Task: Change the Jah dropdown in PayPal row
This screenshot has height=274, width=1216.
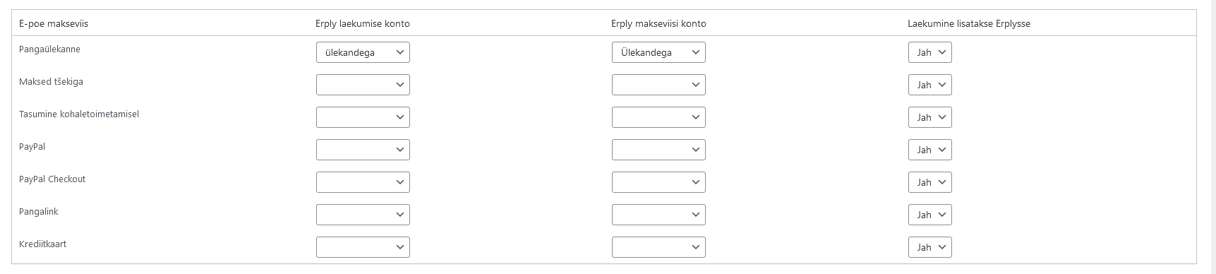Action: pyautogui.click(x=929, y=150)
